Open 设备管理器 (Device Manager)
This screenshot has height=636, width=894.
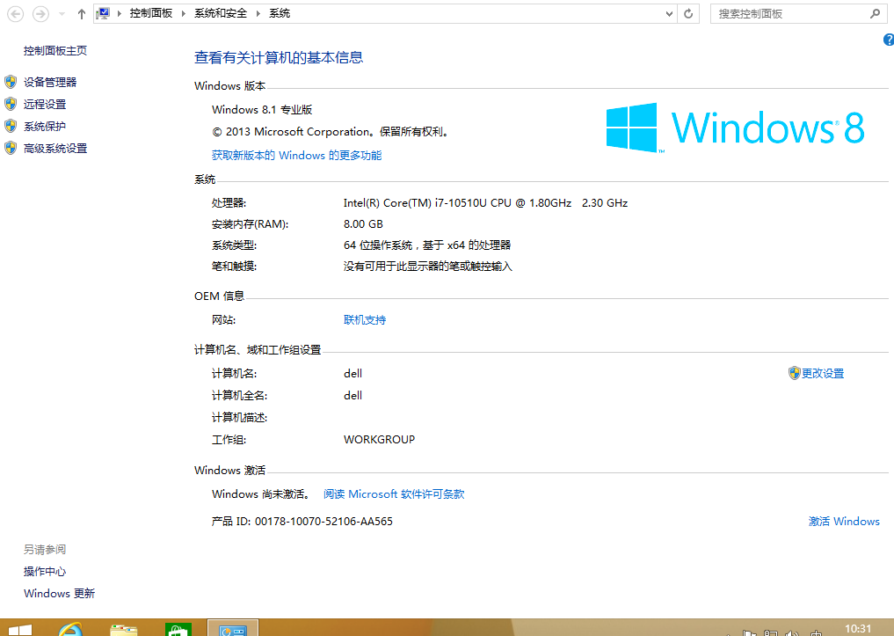[x=50, y=82]
